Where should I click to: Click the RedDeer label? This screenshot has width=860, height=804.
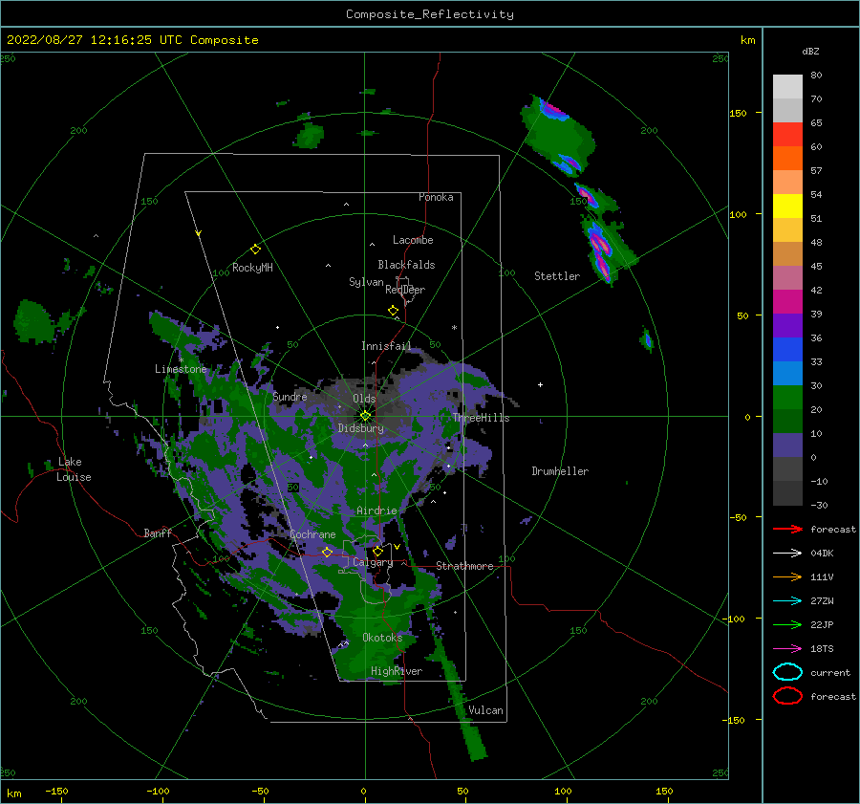[x=405, y=290]
